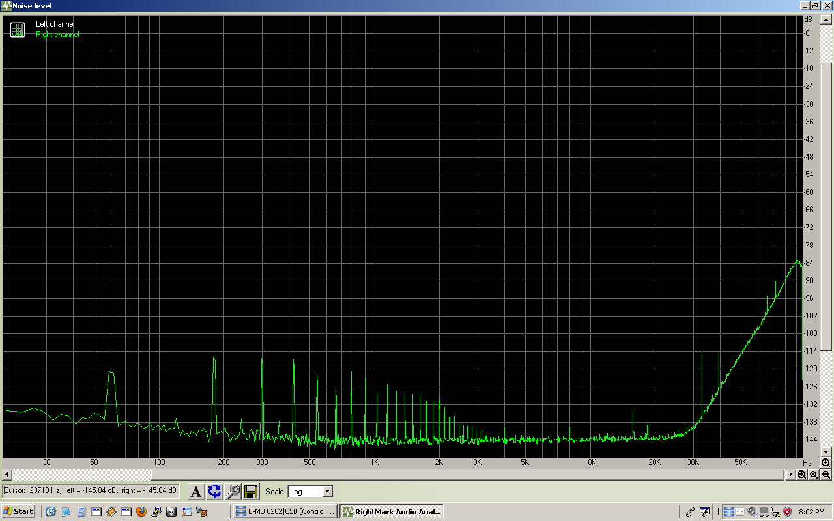Open graph options with the wrench icon

[233, 491]
